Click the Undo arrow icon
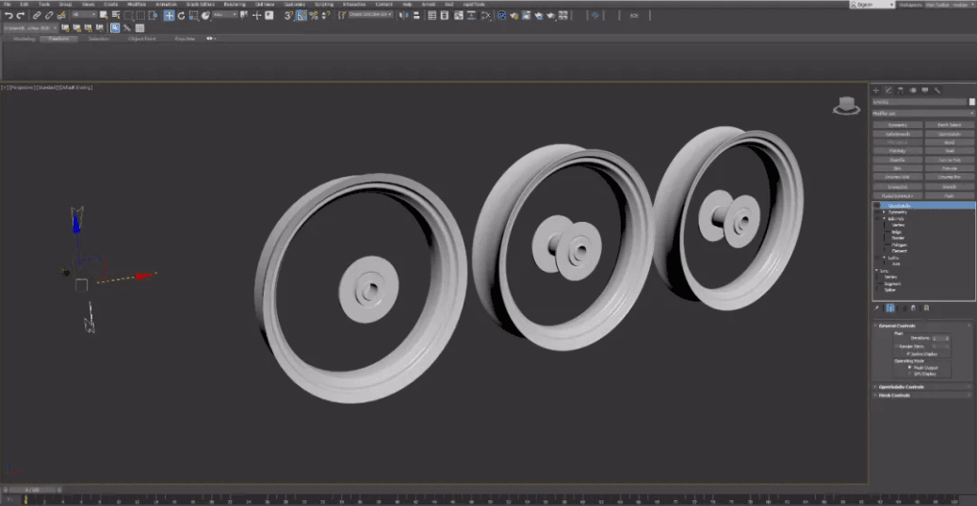 tap(8, 16)
